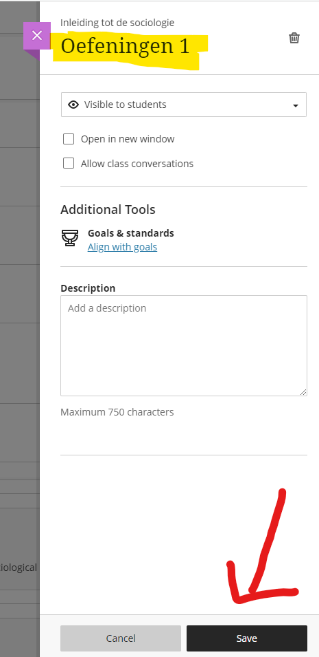The width and height of the screenshot is (319, 657).
Task: Toggle via the Allow class conversations label
Action: click(137, 164)
